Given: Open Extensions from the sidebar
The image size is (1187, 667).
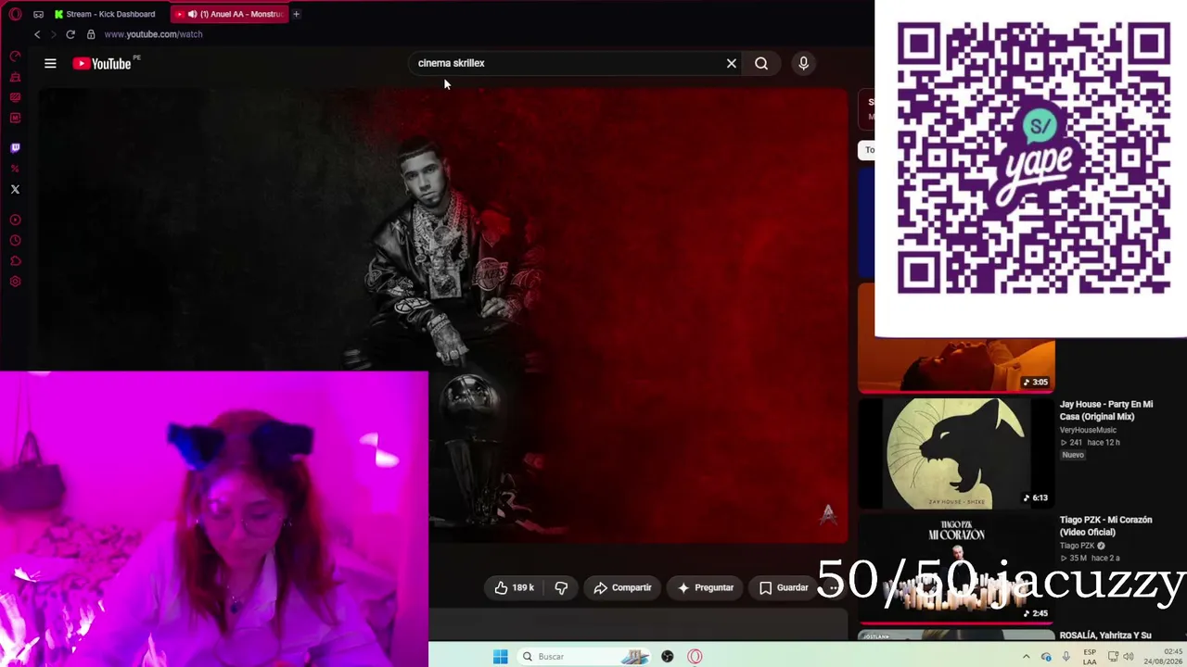Looking at the screenshot, I should [x=15, y=261].
